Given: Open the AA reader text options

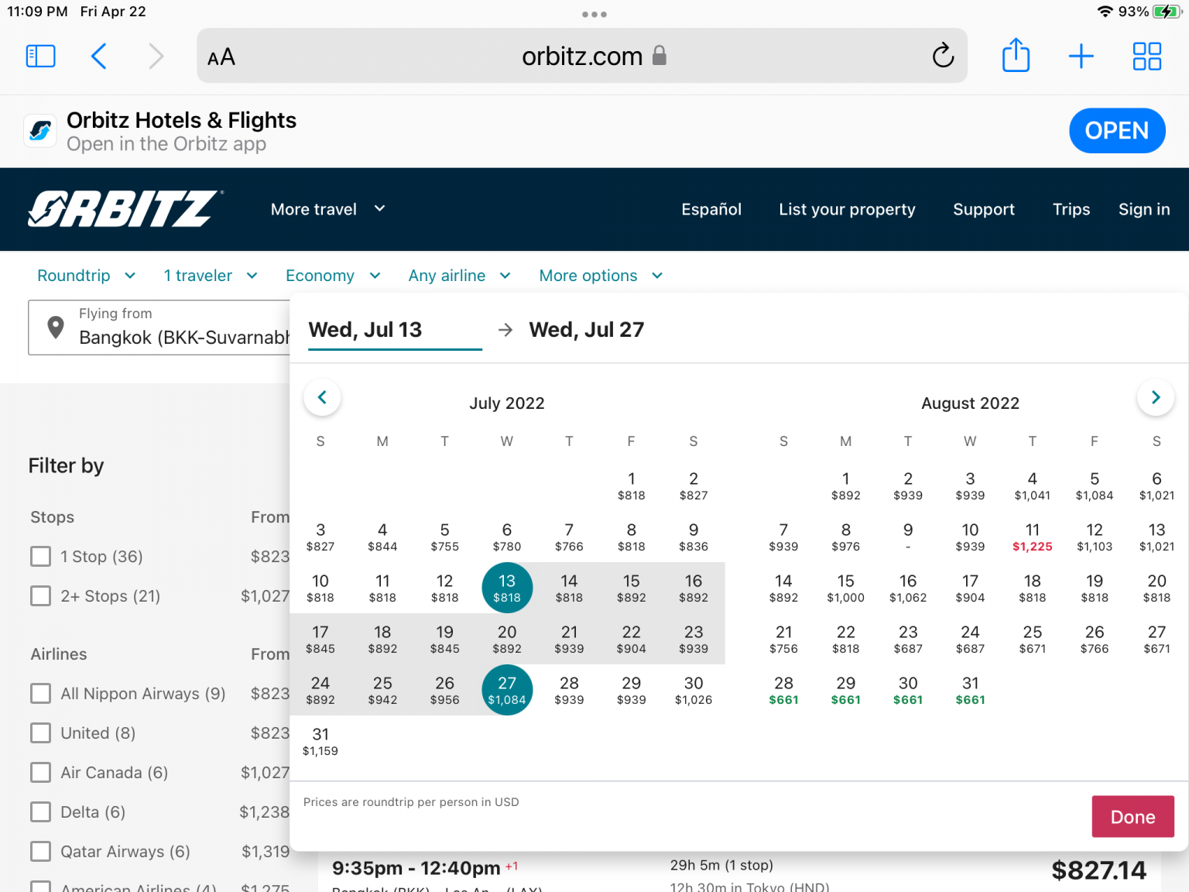Looking at the screenshot, I should 221,57.
